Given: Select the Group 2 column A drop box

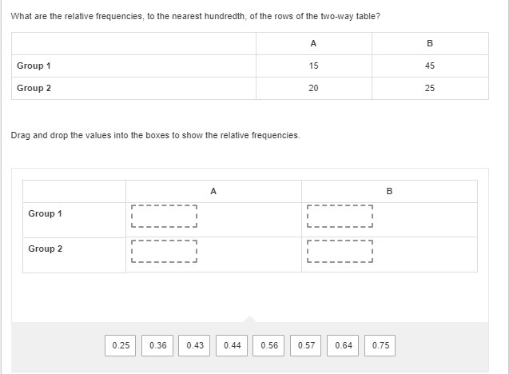Looking at the screenshot, I should (164, 252).
